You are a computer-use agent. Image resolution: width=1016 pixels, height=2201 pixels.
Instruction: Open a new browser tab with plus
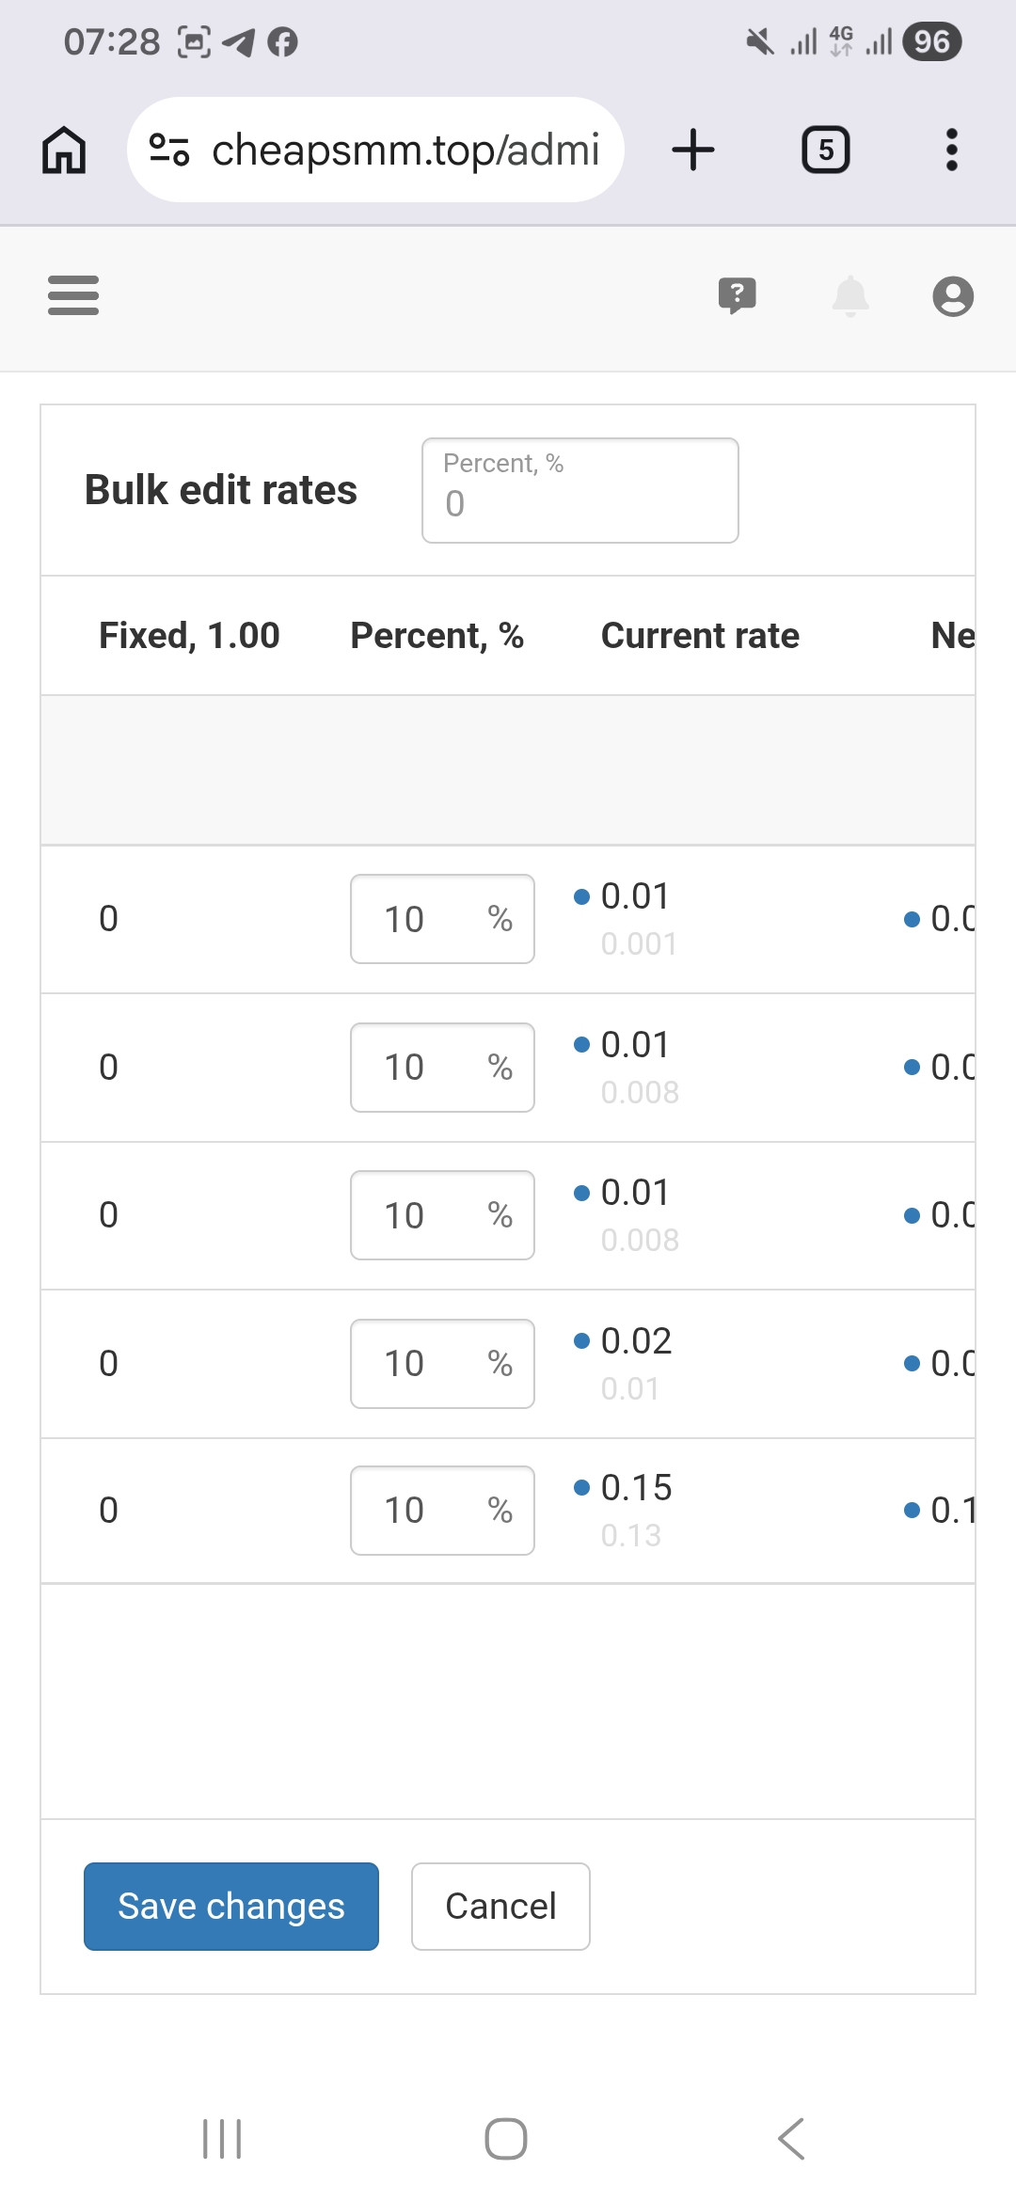point(693,150)
